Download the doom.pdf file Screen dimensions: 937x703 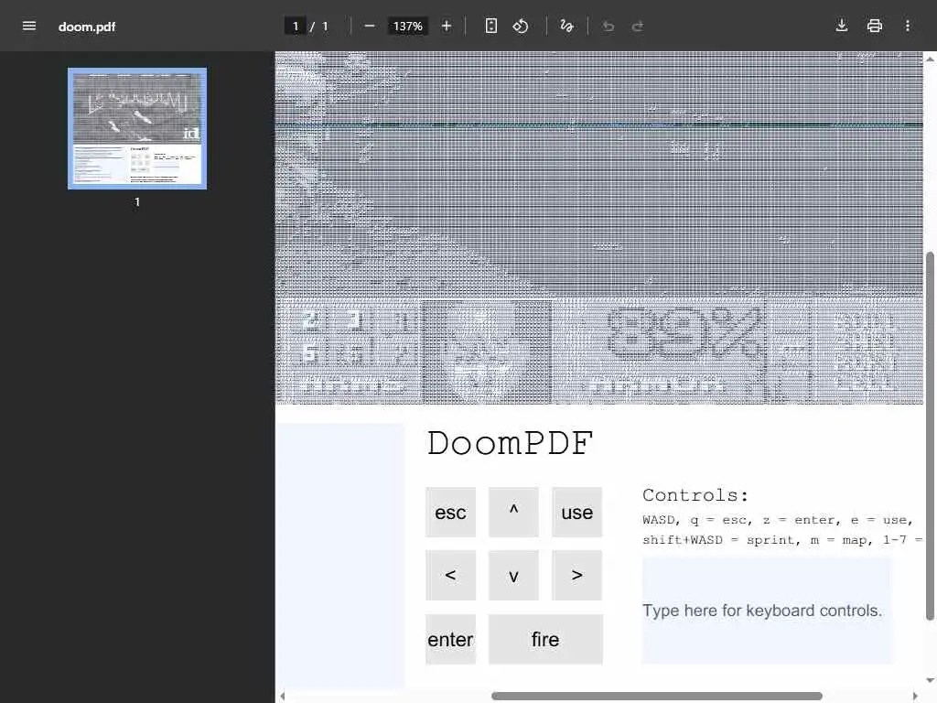click(x=842, y=25)
